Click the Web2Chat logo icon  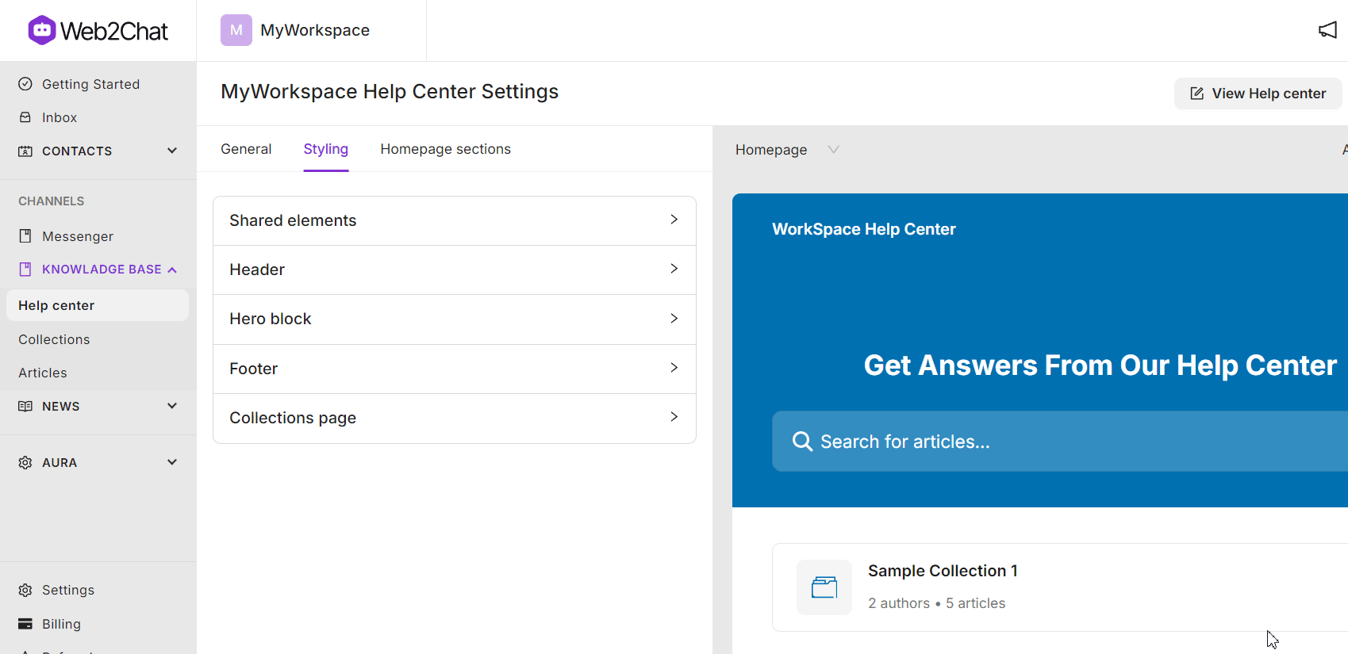point(41,30)
